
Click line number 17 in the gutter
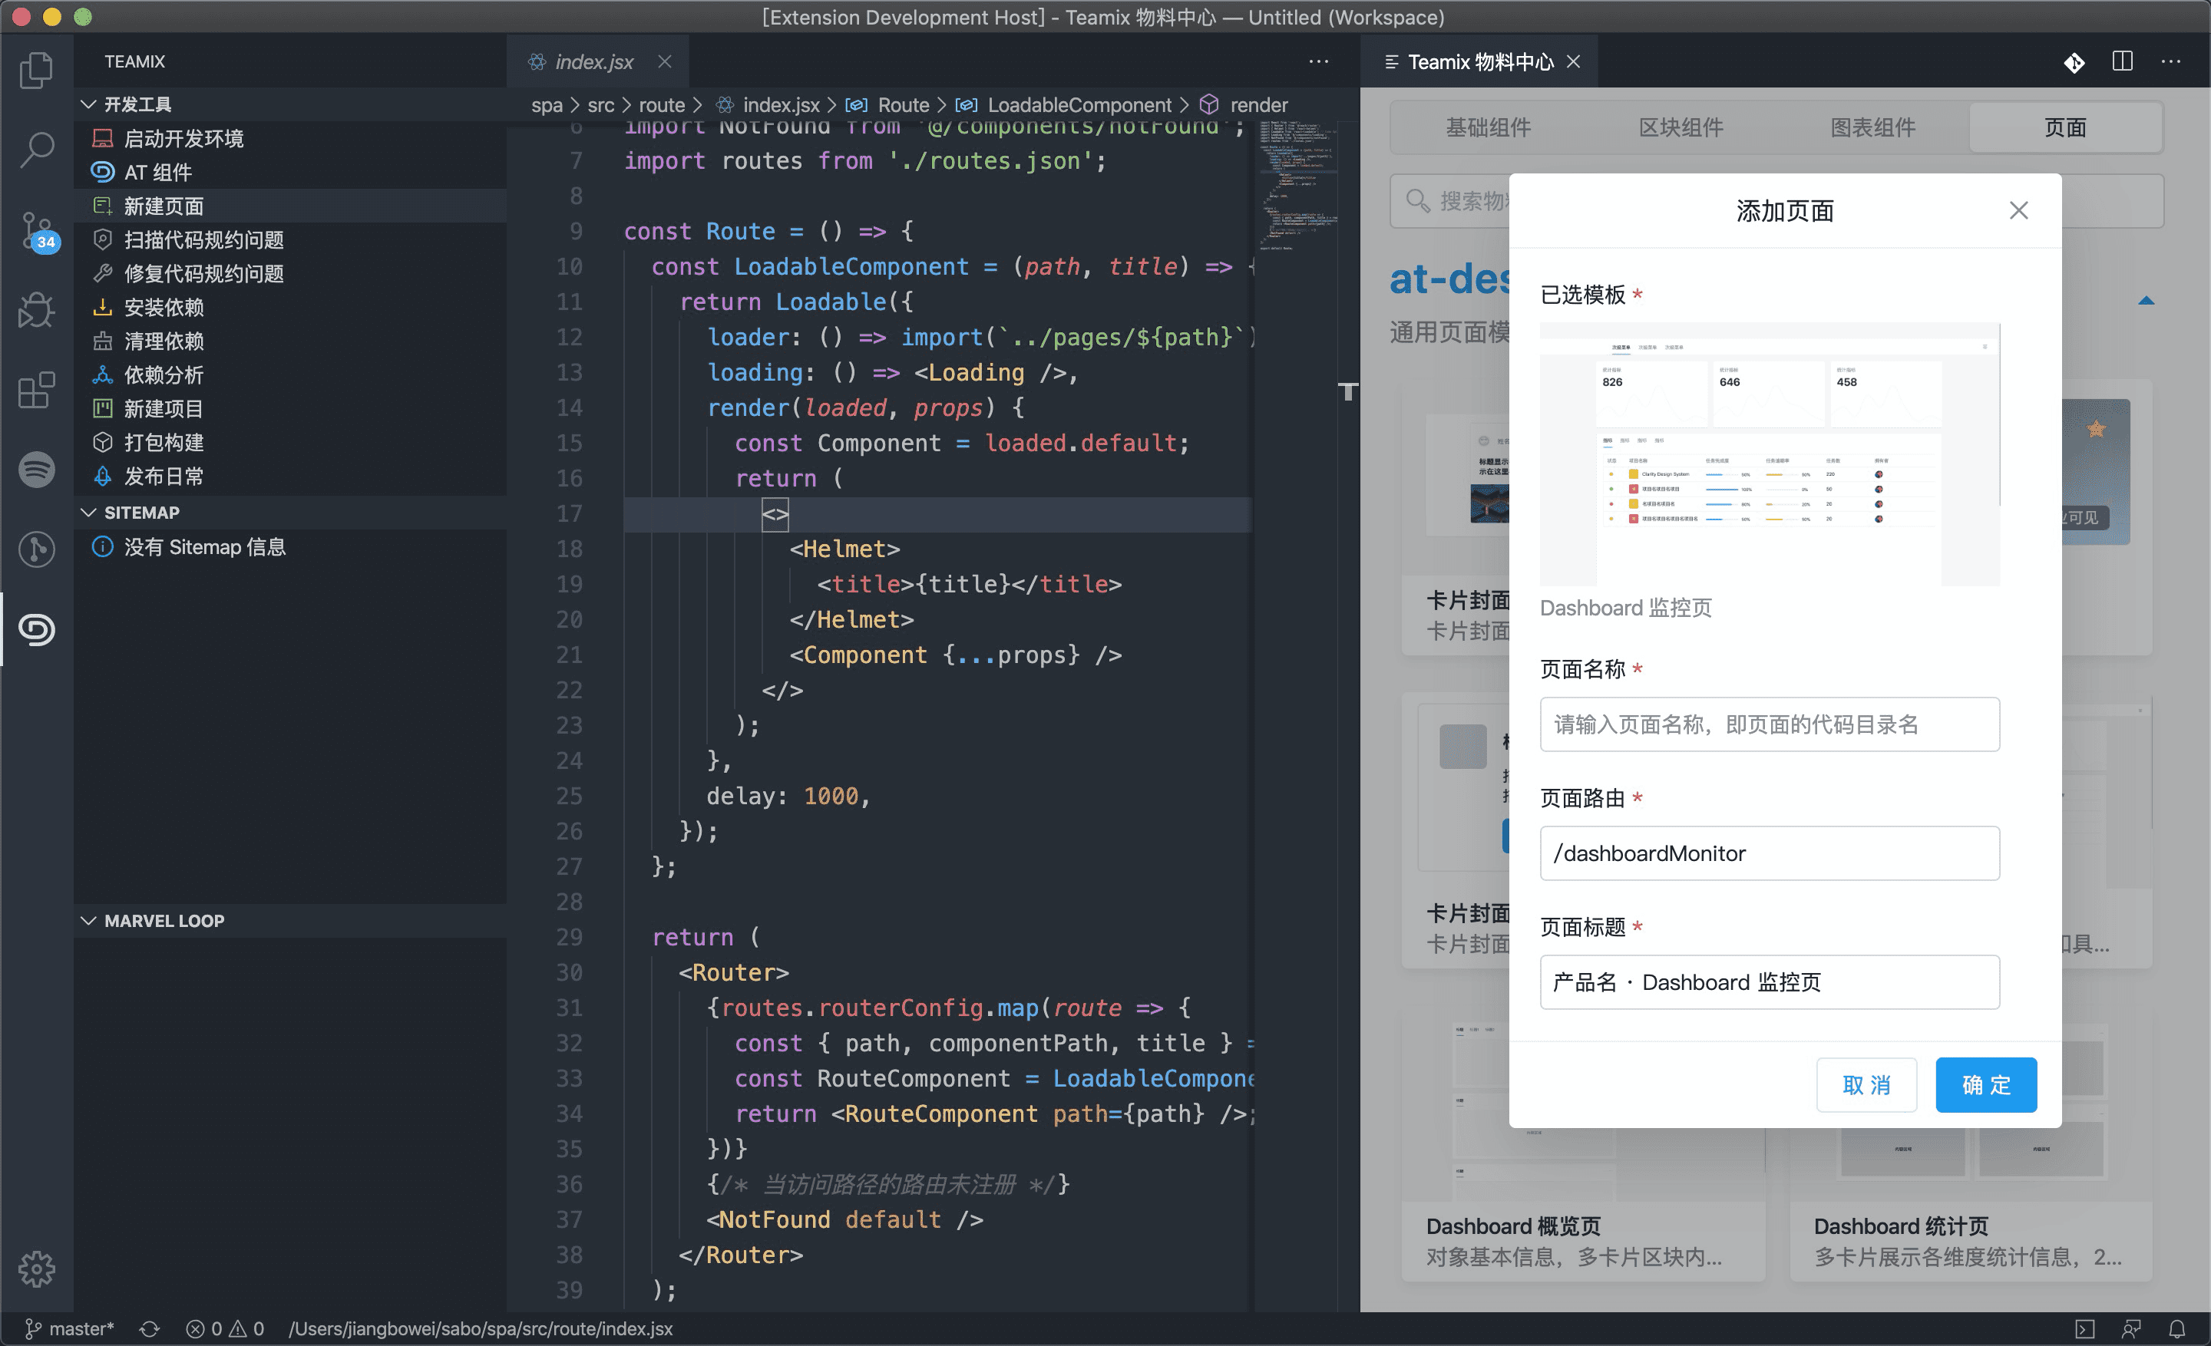(x=569, y=514)
